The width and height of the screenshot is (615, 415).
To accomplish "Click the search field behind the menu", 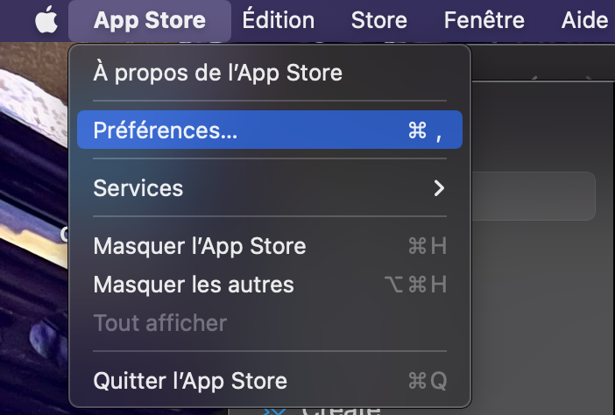I will 534,195.
